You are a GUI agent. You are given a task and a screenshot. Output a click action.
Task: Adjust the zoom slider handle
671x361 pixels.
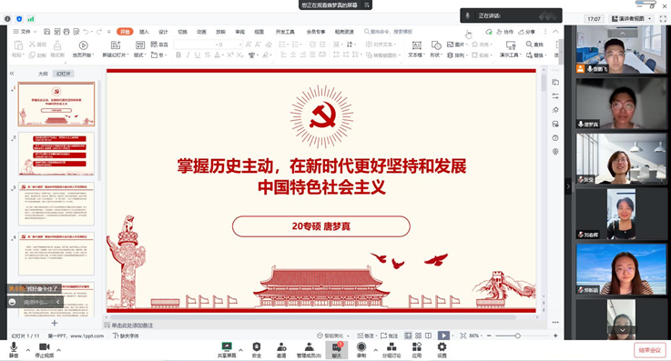pyautogui.click(x=517, y=336)
